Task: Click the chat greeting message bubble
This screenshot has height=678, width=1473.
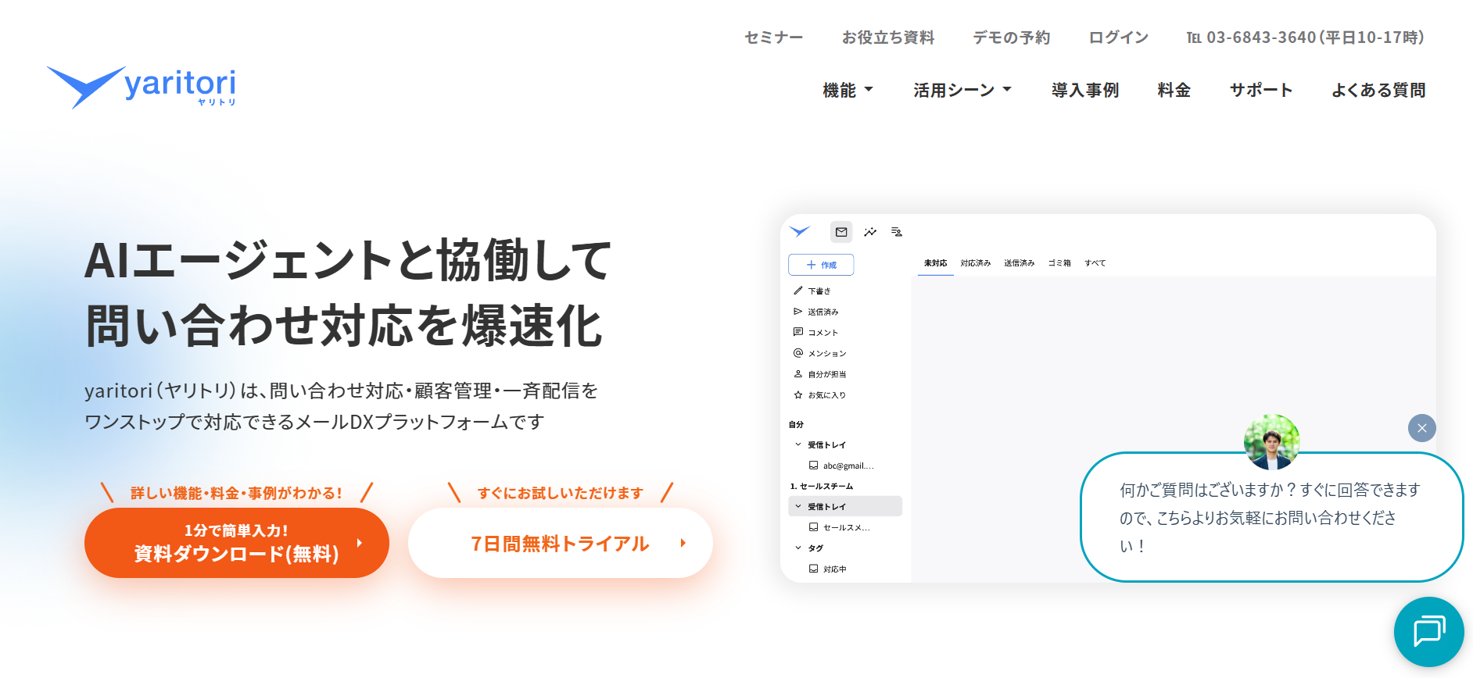Action: 1271,517
